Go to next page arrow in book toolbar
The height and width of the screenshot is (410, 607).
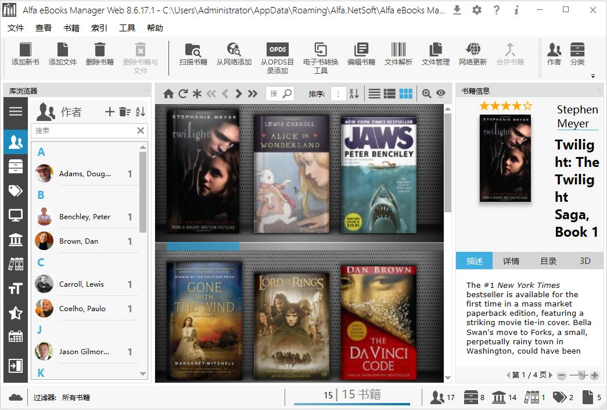click(239, 94)
